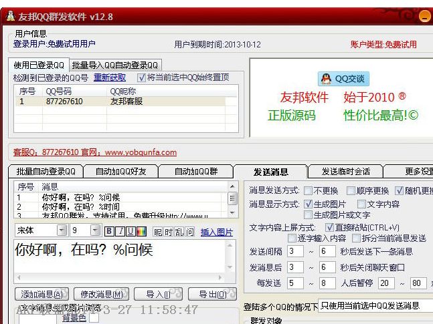The width and height of the screenshot is (433, 324).
Task: Click the 重新获取 refresh link
Action: (110, 77)
